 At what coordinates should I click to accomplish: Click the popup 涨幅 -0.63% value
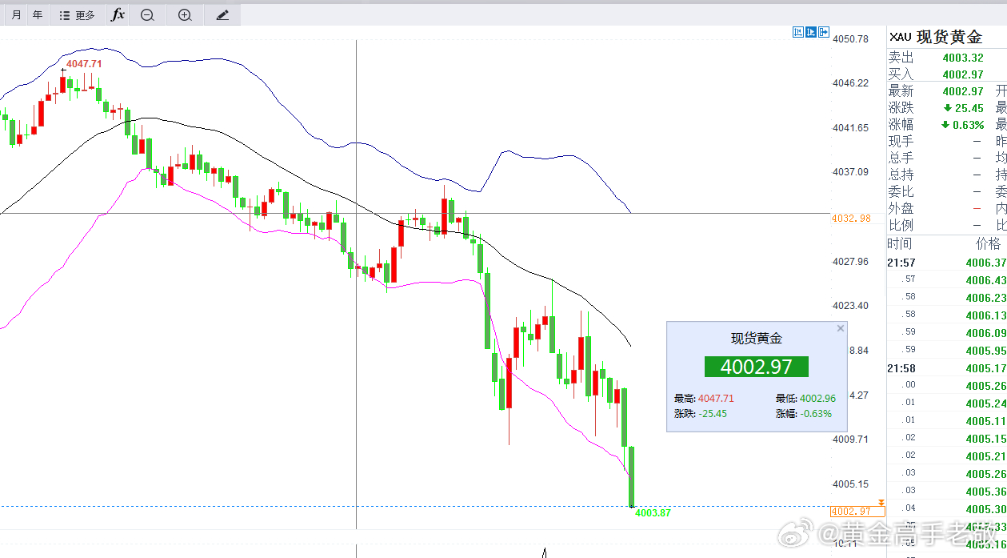click(815, 414)
